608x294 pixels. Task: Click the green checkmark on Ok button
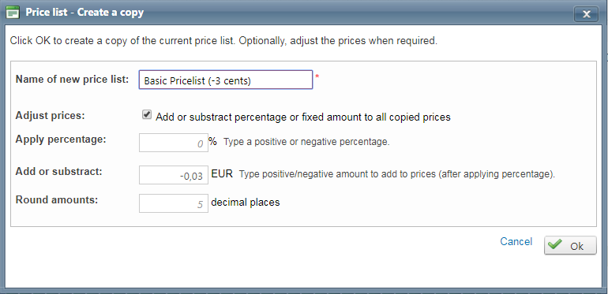pos(556,244)
